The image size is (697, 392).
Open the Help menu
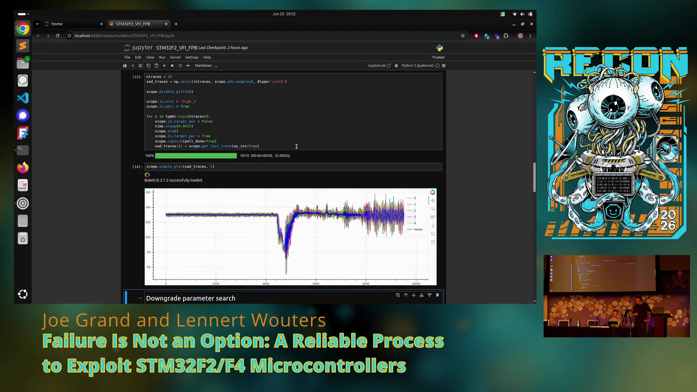click(207, 58)
